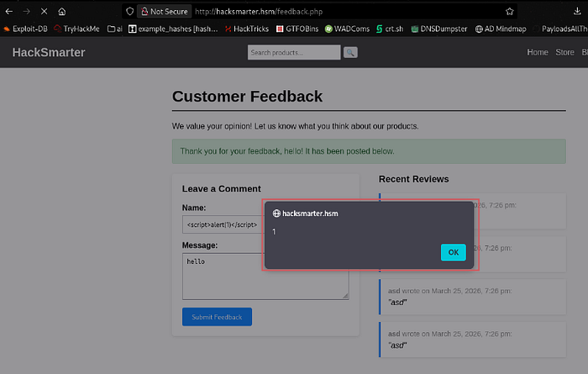Image resolution: width=588 pixels, height=374 pixels.
Task: Click the message textarea resize handle
Action: (345, 296)
